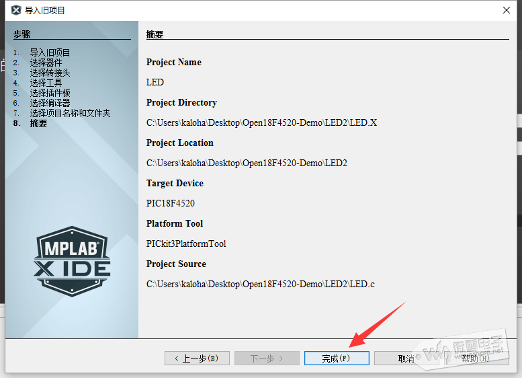Viewport: 522px width, 378px height.
Task: Click the Project Source label
Action: point(176,264)
